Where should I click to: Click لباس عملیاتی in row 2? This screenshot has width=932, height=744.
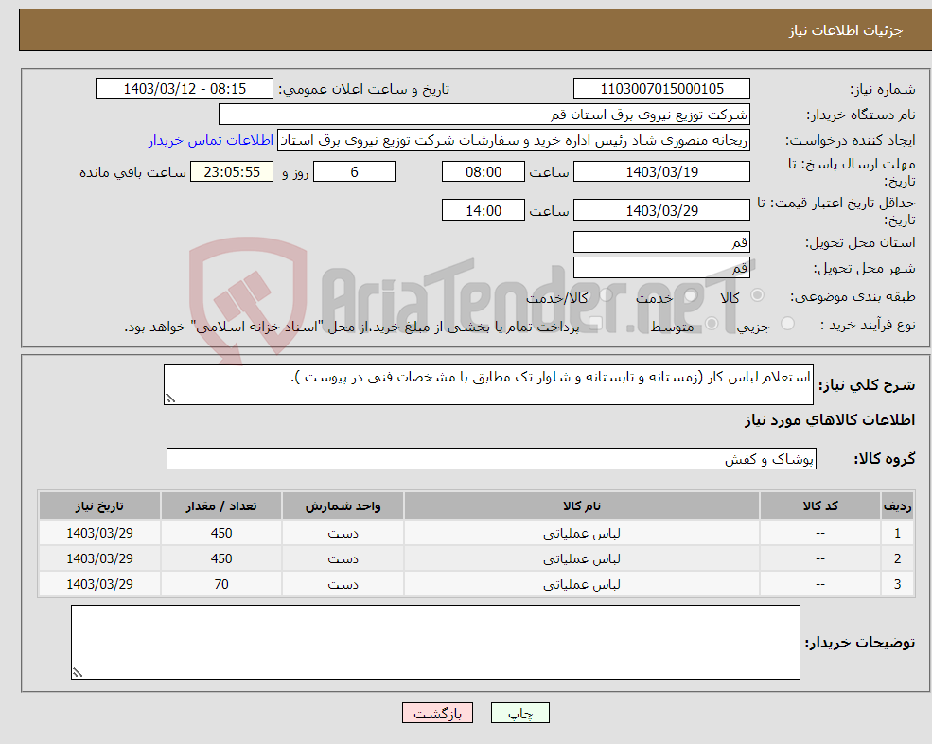point(582,559)
